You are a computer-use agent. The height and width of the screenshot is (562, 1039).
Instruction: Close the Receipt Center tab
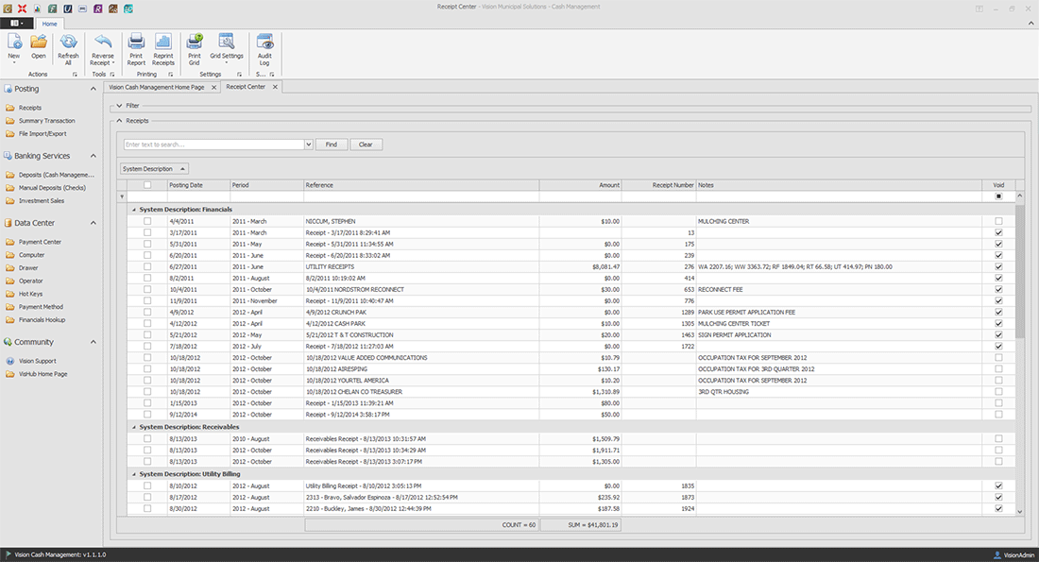click(275, 87)
